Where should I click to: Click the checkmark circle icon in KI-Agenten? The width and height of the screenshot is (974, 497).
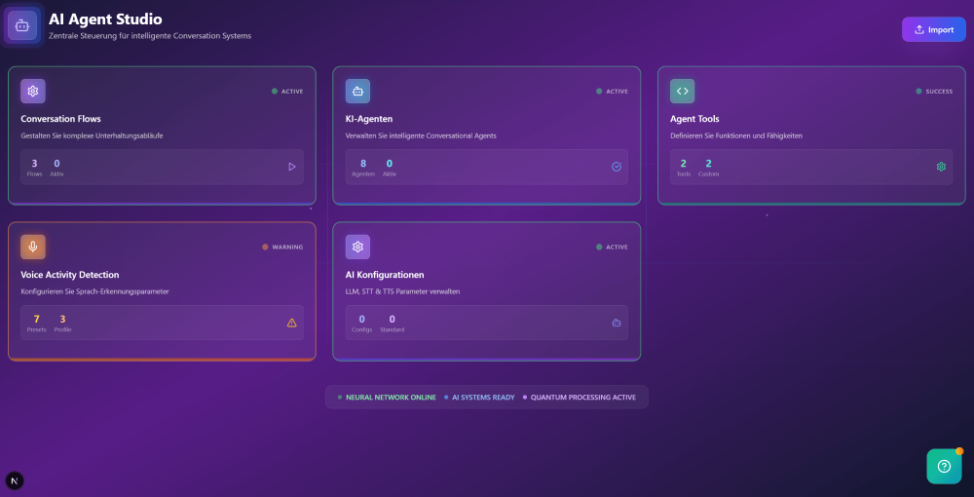[x=617, y=167]
